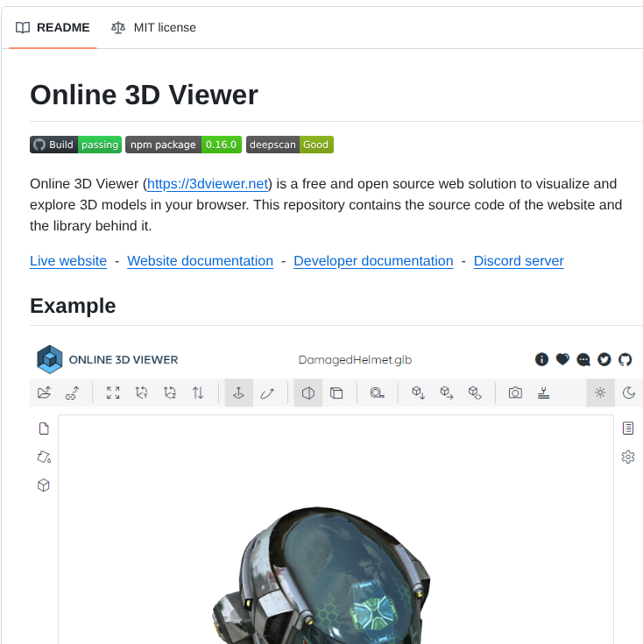Click the open model from URL link icon

click(x=72, y=393)
